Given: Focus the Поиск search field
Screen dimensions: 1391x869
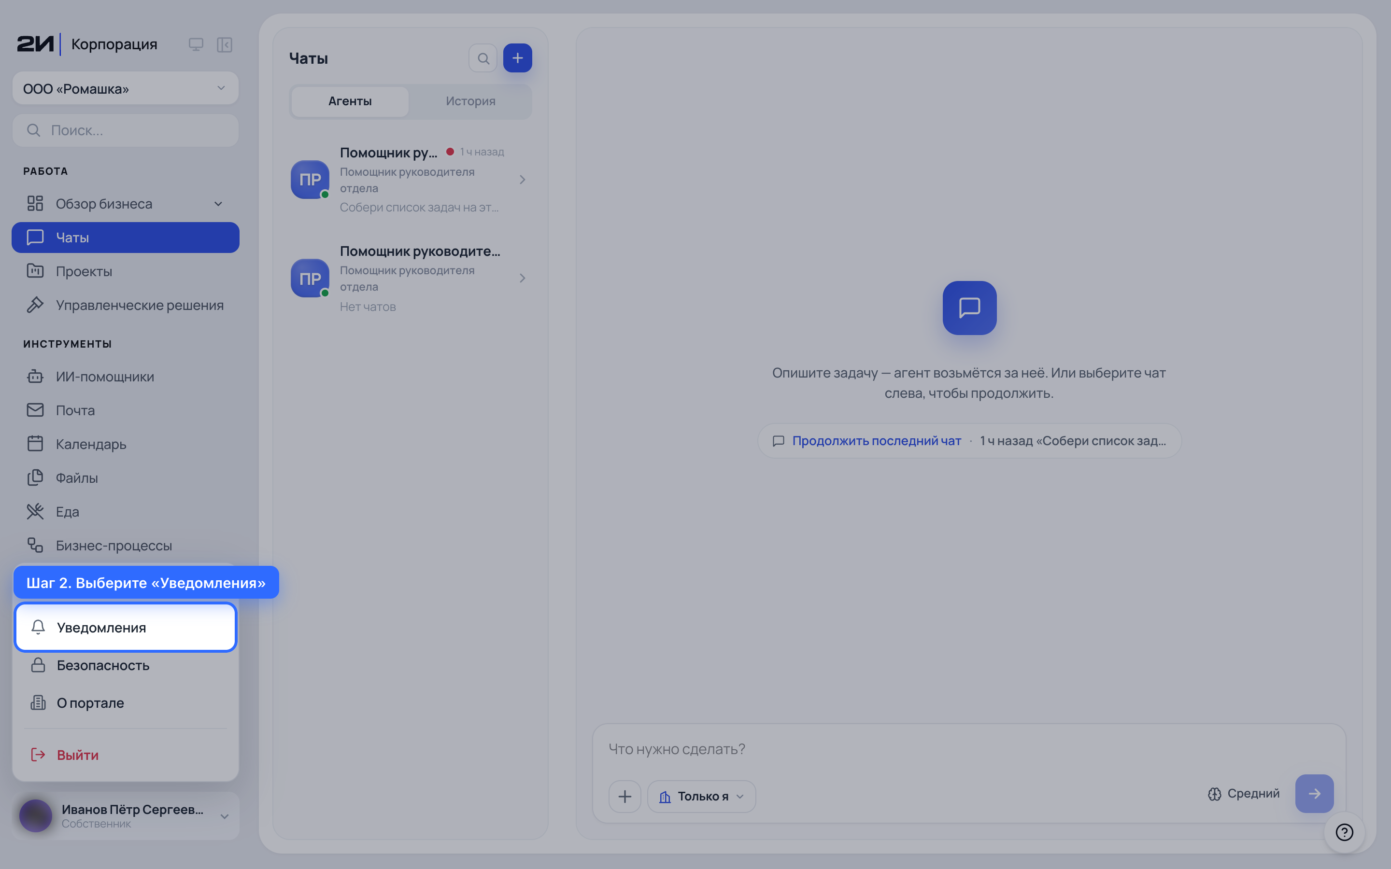Looking at the screenshot, I should [125, 130].
